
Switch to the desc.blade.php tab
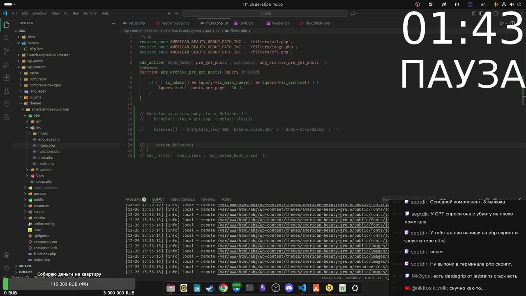(x=318, y=23)
